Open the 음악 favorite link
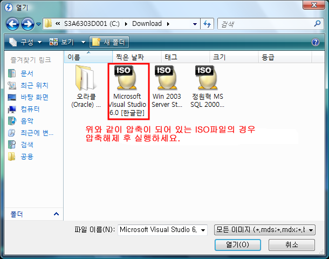Viewport: 329px width, 259px height. (x=27, y=121)
